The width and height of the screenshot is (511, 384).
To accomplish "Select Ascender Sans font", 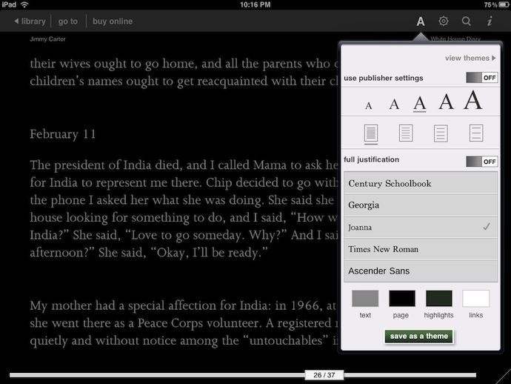I will click(421, 271).
